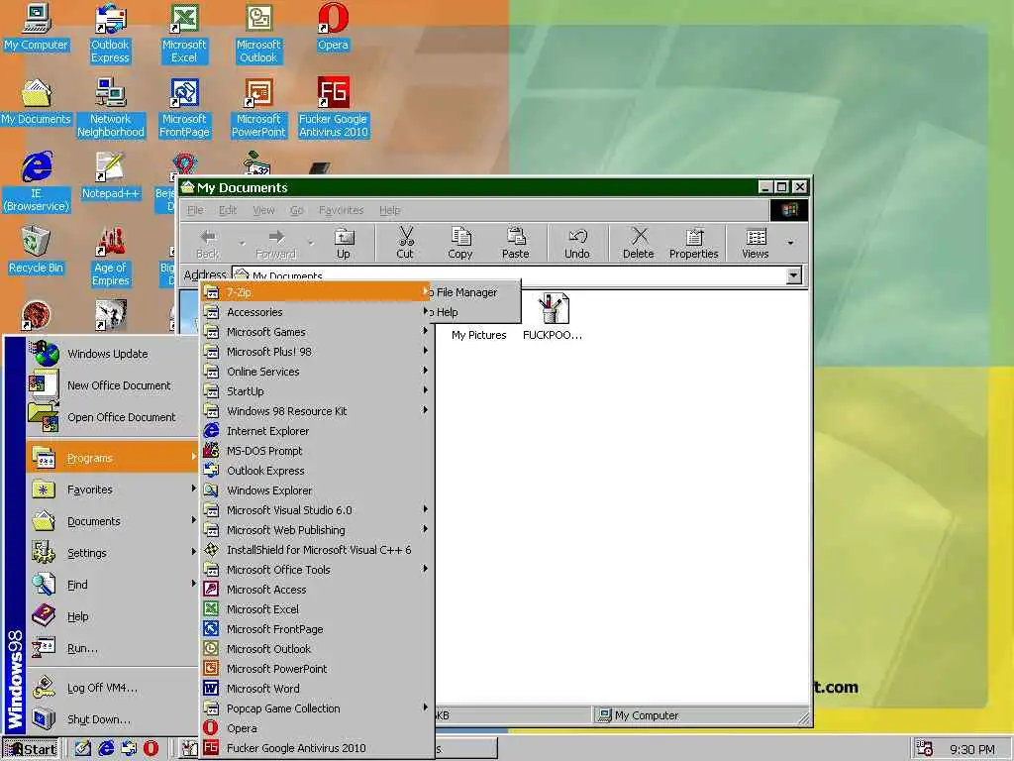
Task: Click Run... in Start menu
Action: (x=113, y=648)
